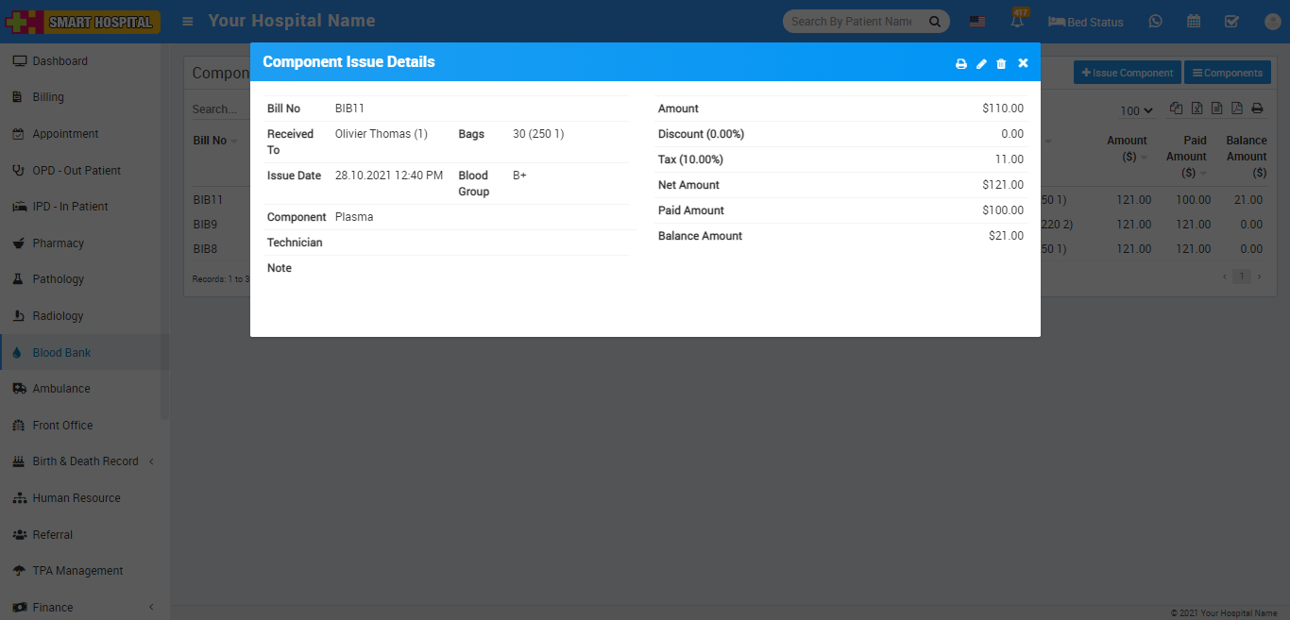The image size is (1290, 620).
Task: Open the task checklist icon in header
Action: click(x=1231, y=21)
